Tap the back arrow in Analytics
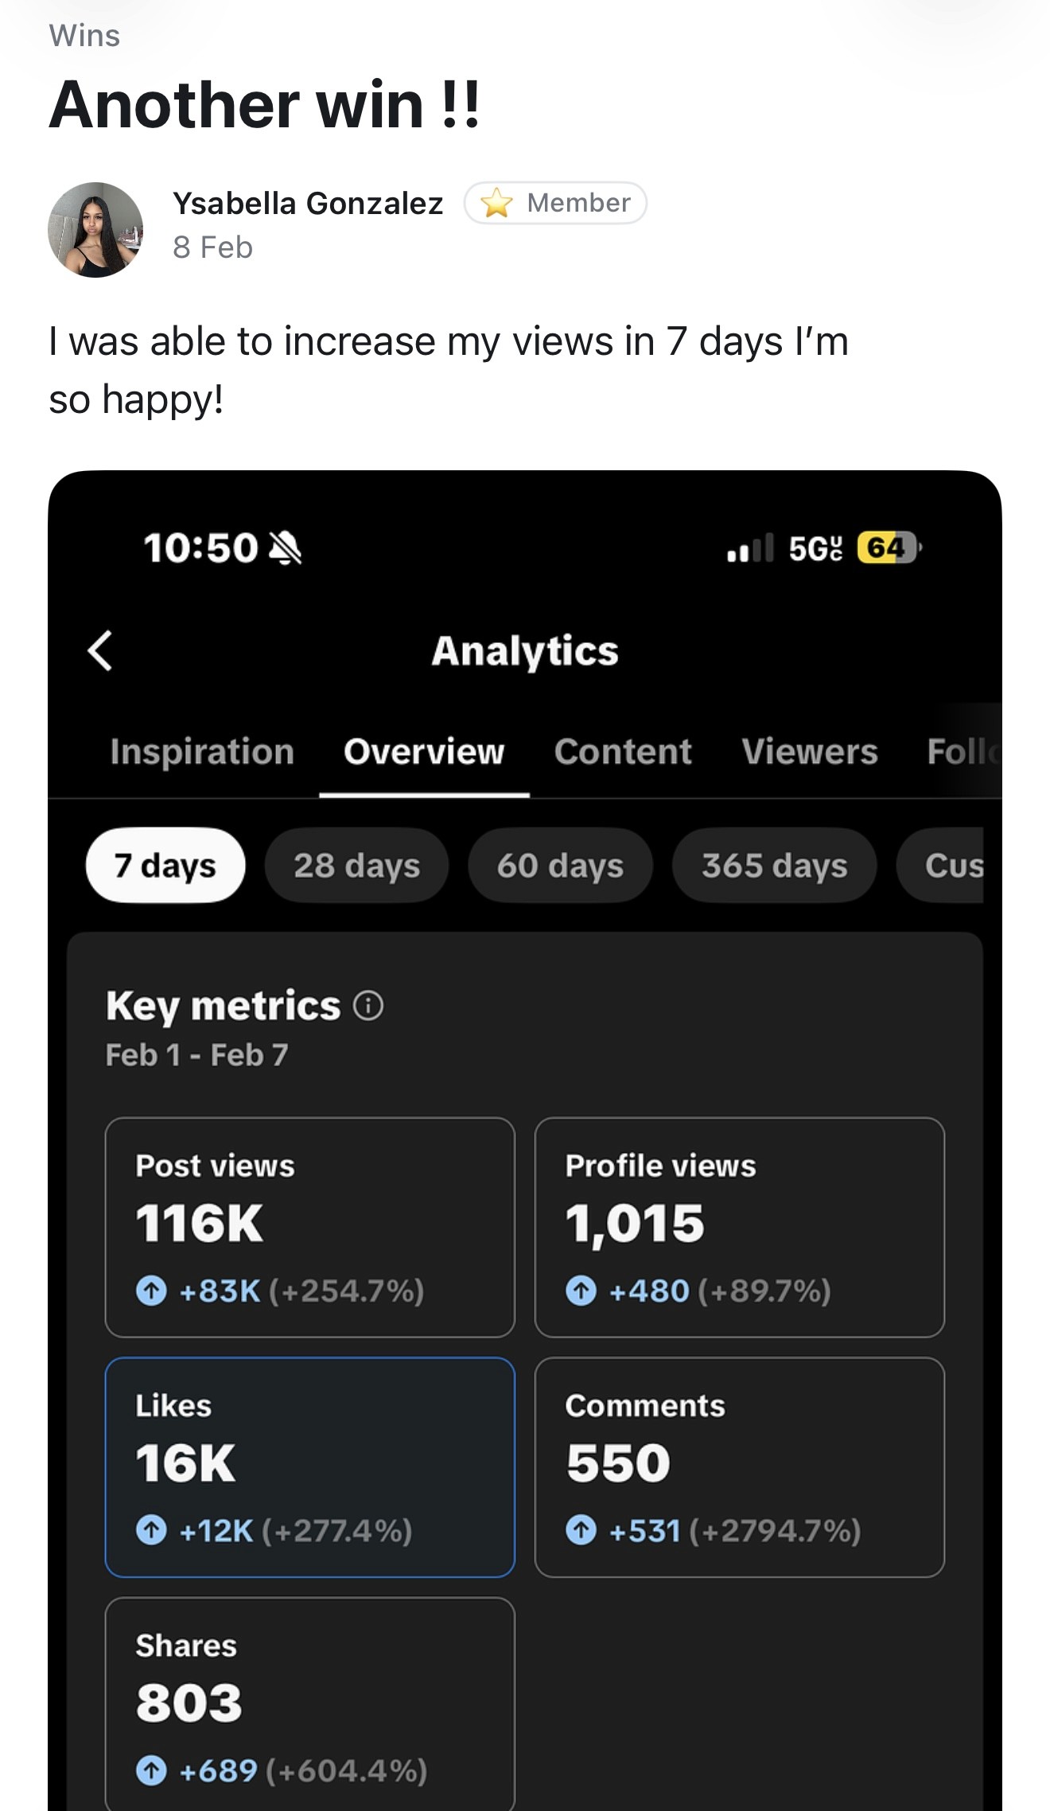 (x=100, y=651)
